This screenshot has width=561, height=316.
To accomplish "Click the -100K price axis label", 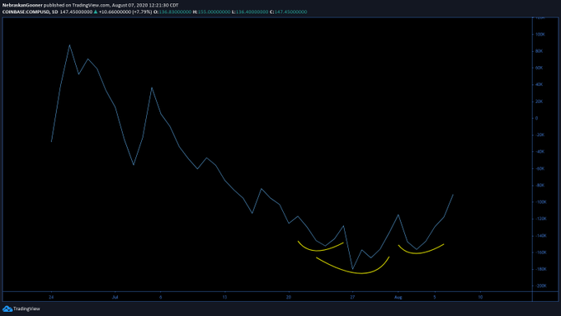I will click(x=540, y=202).
